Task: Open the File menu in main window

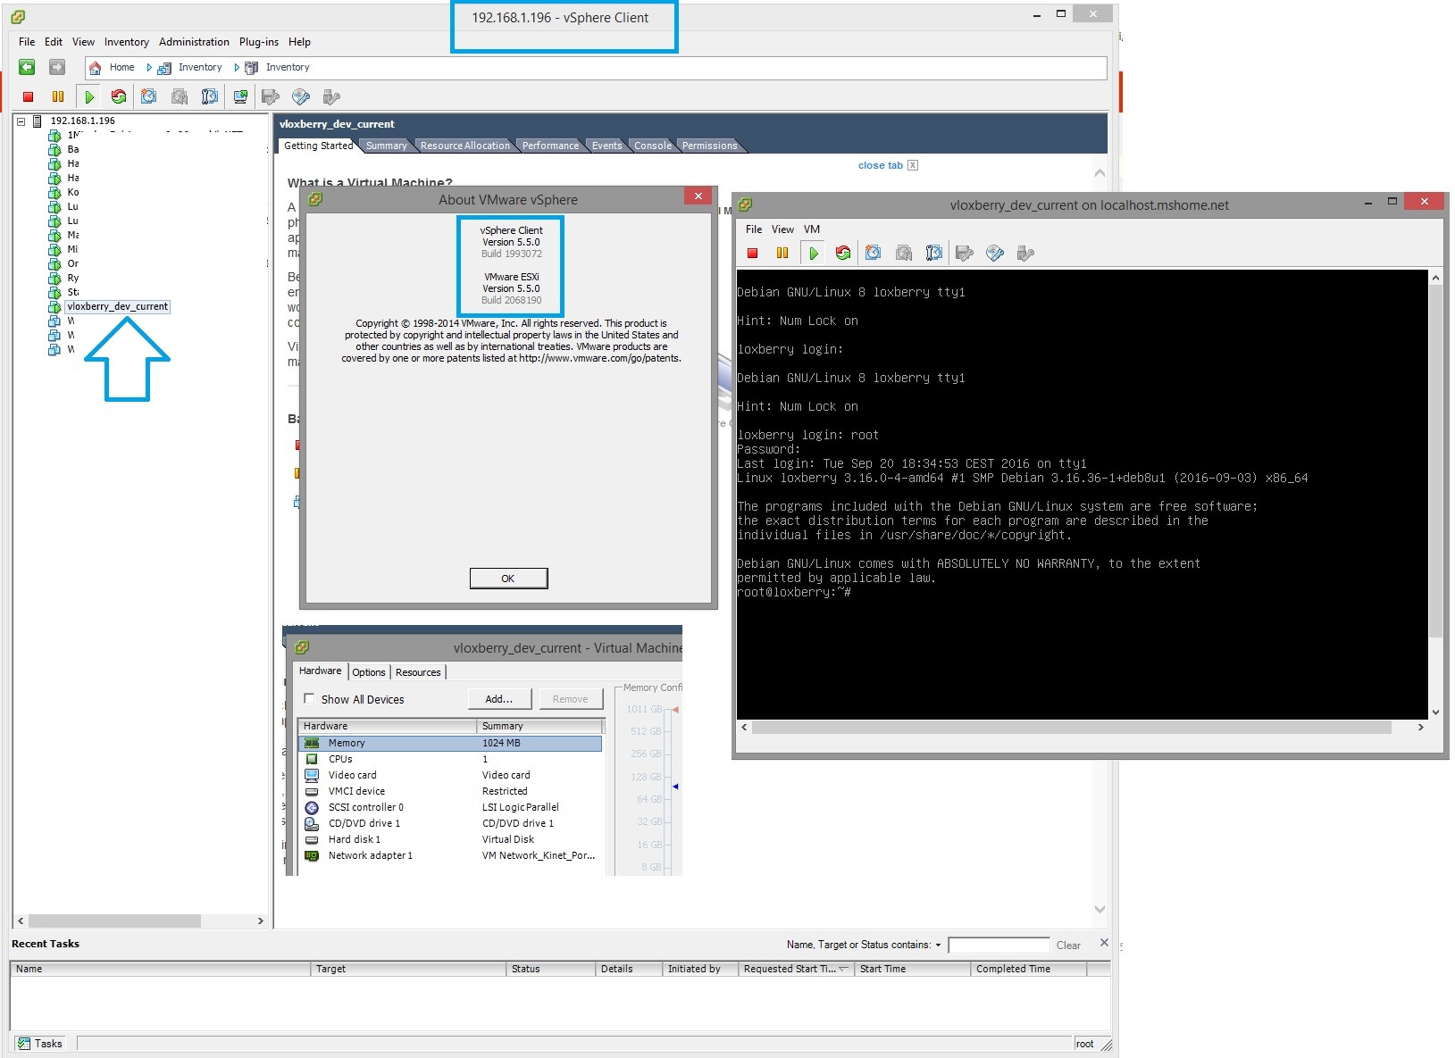Action: coord(27,42)
